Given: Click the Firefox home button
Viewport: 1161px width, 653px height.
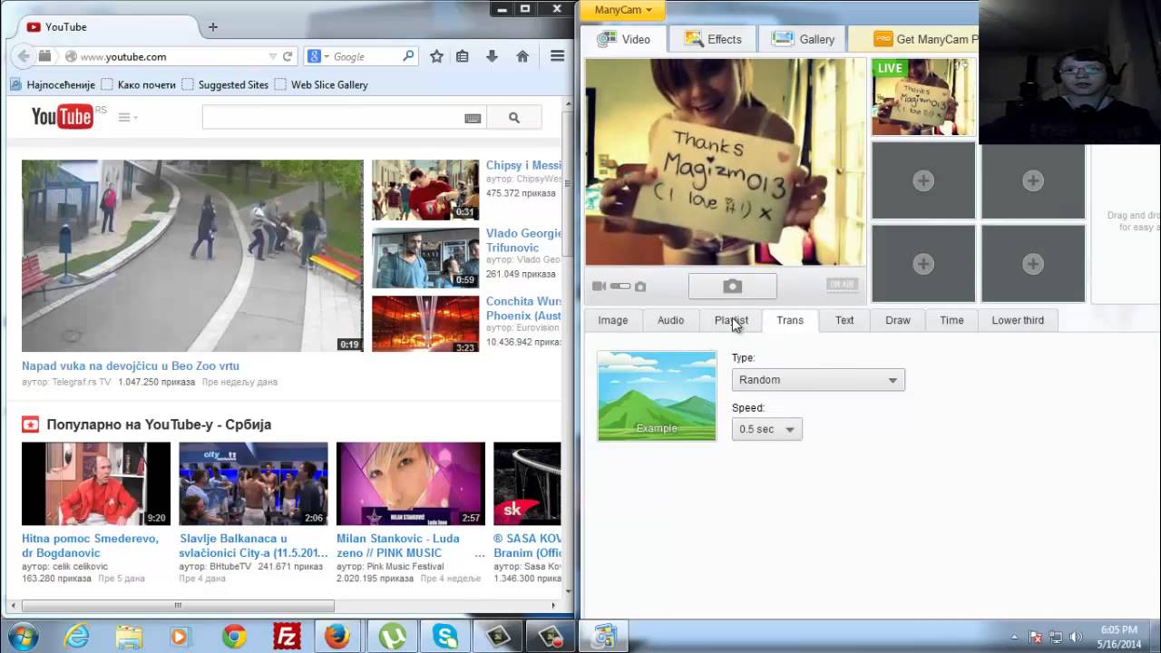Looking at the screenshot, I should [522, 56].
